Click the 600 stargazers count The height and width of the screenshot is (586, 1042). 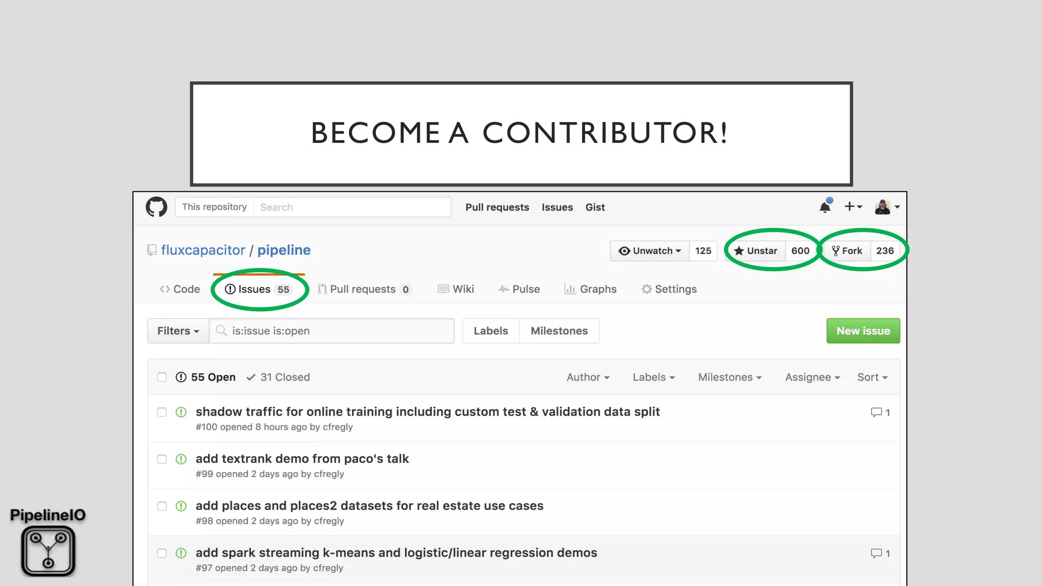point(800,251)
